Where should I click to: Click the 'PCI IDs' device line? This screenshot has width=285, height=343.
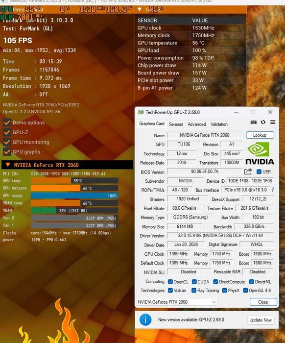(x=54, y=173)
